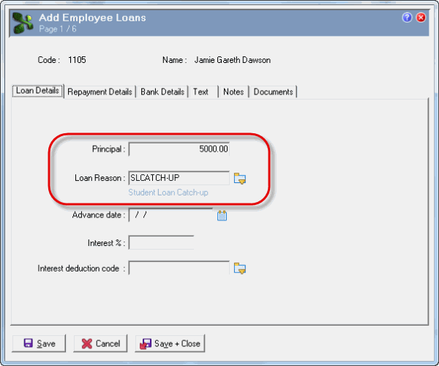This screenshot has height=366, width=439.
Task: Click the Cancel button
Action: click(x=100, y=343)
